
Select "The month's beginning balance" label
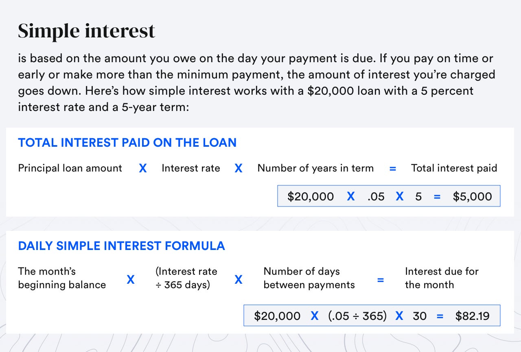click(62, 278)
